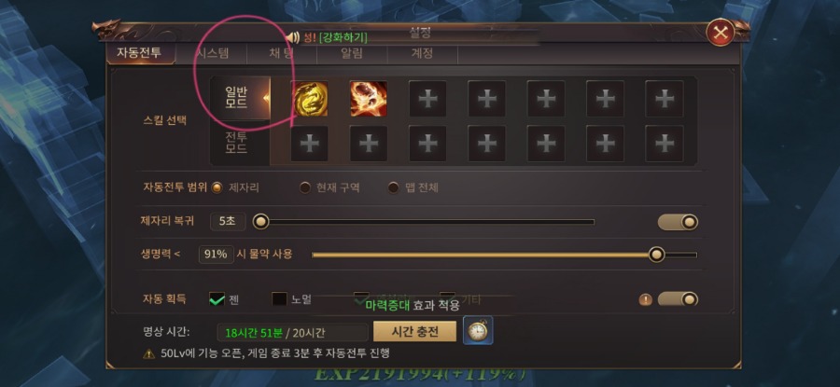Select 전투 모드 skill row

coord(237,143)
